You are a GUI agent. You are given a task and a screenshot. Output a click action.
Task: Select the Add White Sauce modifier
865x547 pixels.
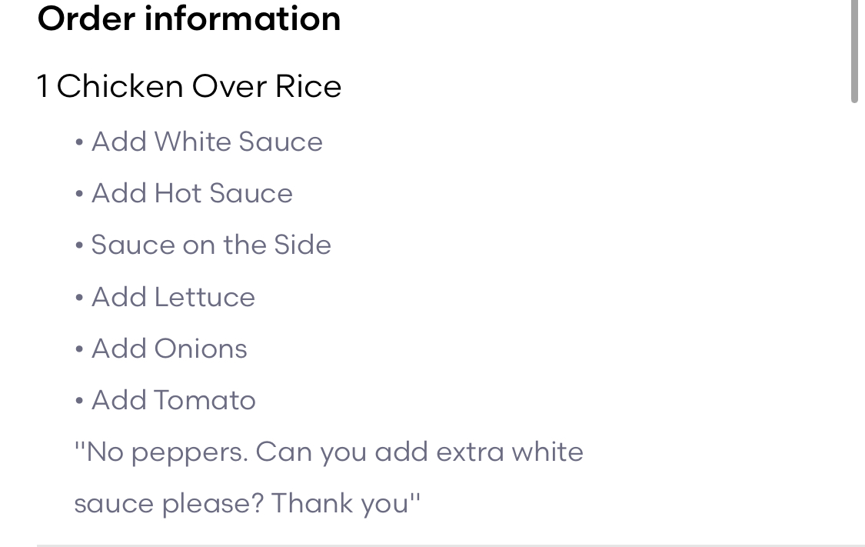click(207, 142)
